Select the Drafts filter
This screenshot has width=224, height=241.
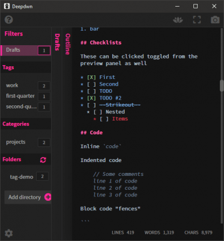click(26, 50)
